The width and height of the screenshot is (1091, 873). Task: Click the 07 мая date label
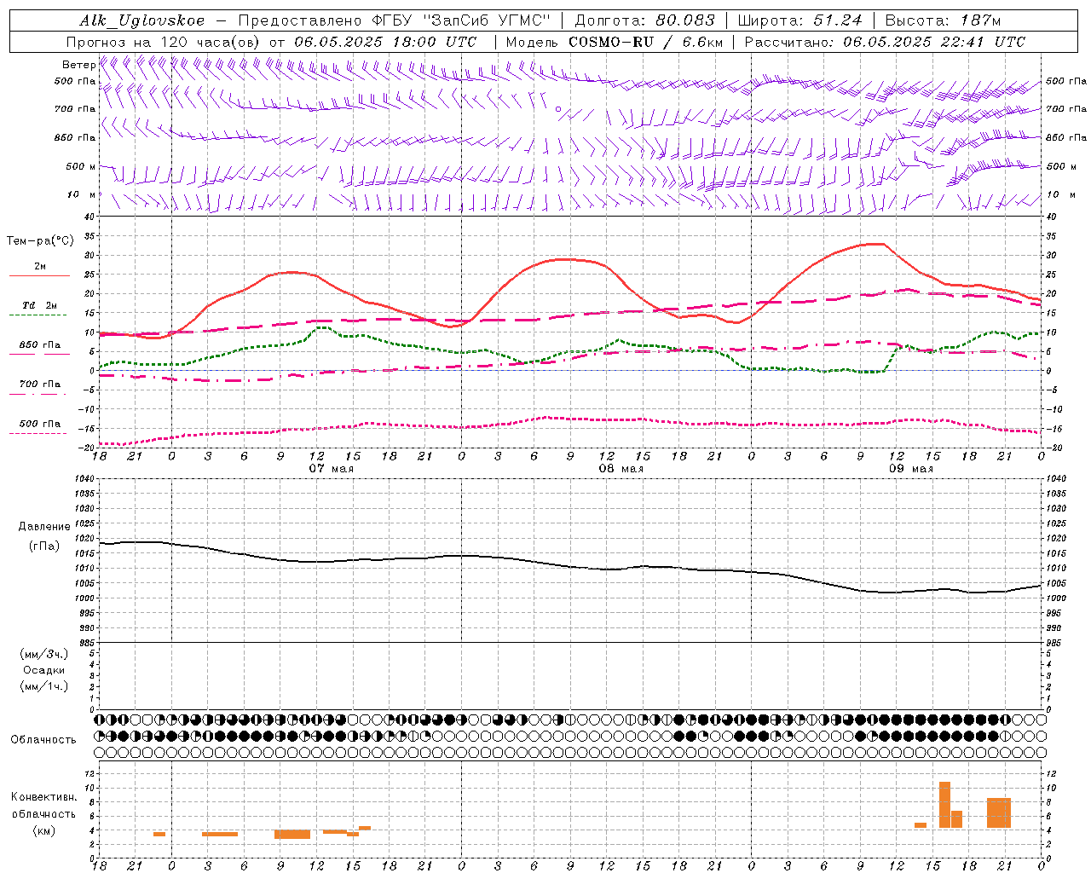[331, 468]
